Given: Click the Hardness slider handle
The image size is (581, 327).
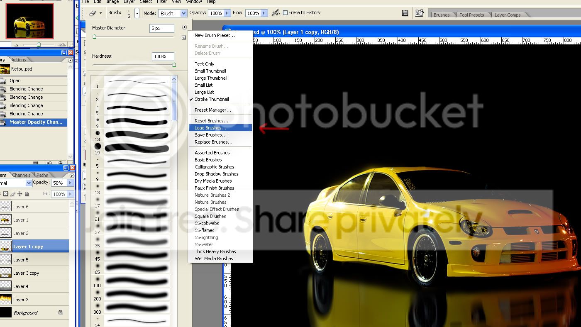Looking at the screenshot, I should point(174,65).
